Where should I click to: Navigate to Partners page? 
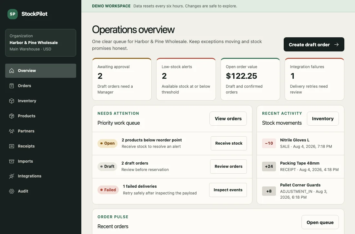point(41,131)
